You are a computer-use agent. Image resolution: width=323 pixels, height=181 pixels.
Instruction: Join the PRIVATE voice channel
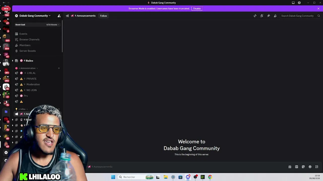point(31,79)
